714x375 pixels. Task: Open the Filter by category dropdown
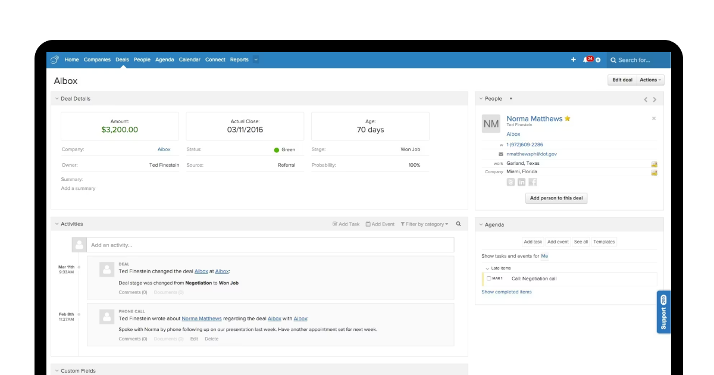pos(422,224)
